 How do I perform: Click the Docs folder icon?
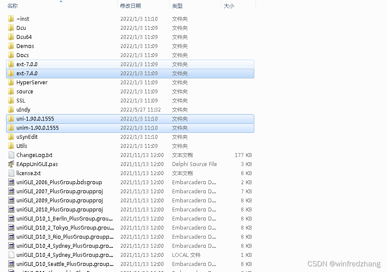(x=11, y=55)
